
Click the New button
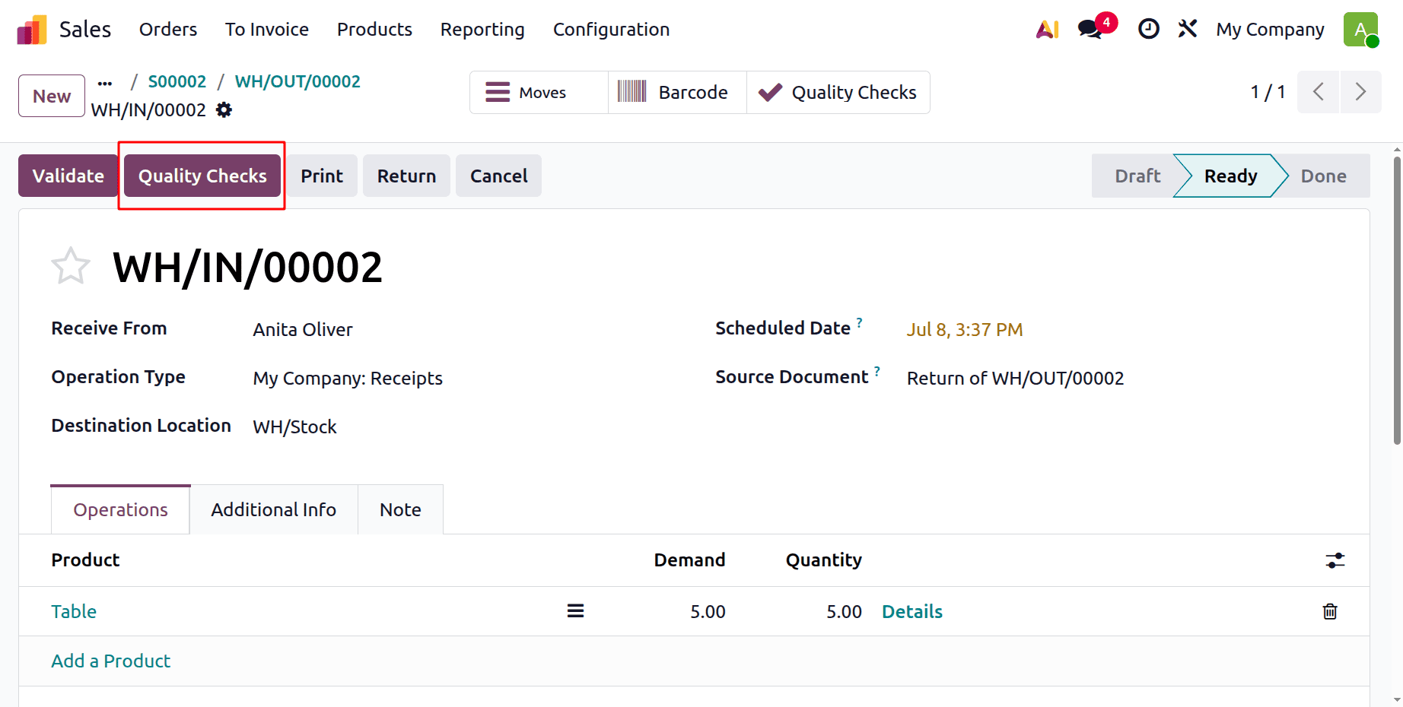point(52,96)
